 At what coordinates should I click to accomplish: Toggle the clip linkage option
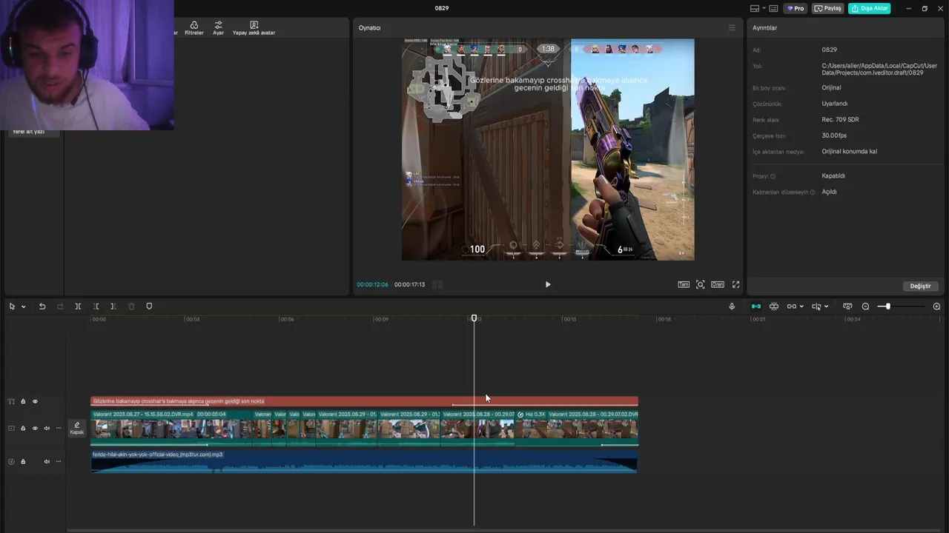(x=791, y=306)
